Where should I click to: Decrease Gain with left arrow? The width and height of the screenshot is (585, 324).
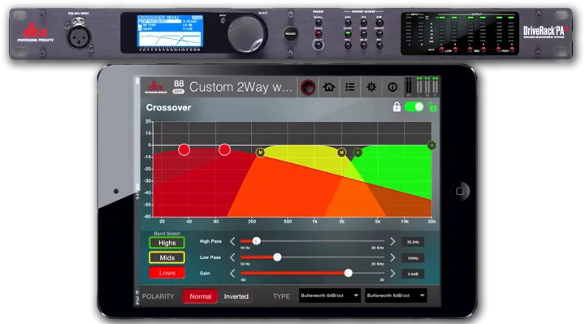(232, 274)
